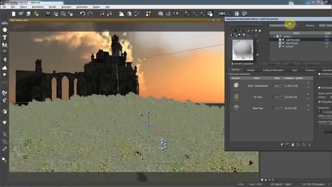This screenshot has width=332, height=187.
Task: Click the material preview sphere thumbnail
Action: 243,50
